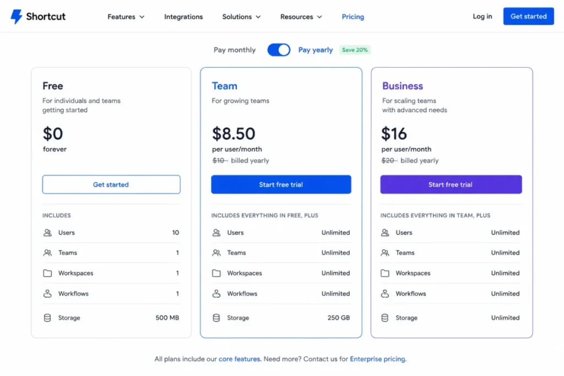
Task: Click the Storage database icon in Free plan
Action: pos(47,318)
